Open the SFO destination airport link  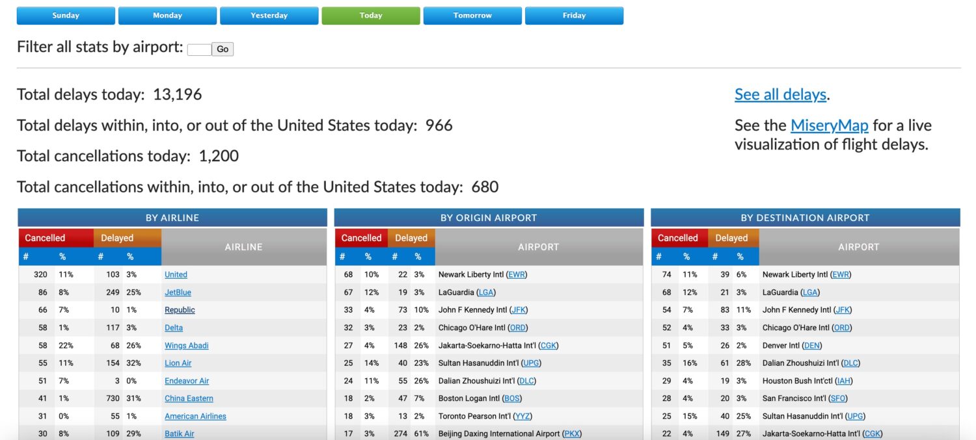click(838, 398)
